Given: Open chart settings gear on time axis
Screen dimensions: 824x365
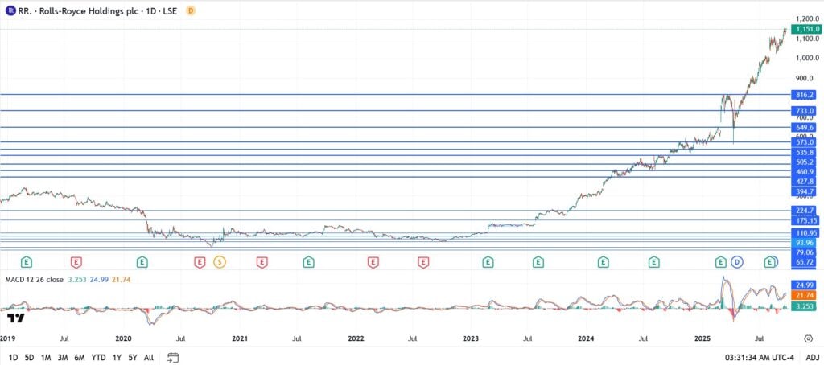Looking at the screenshot, I should click(808, 338).
